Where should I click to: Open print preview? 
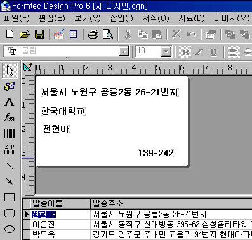click(108, 34)
